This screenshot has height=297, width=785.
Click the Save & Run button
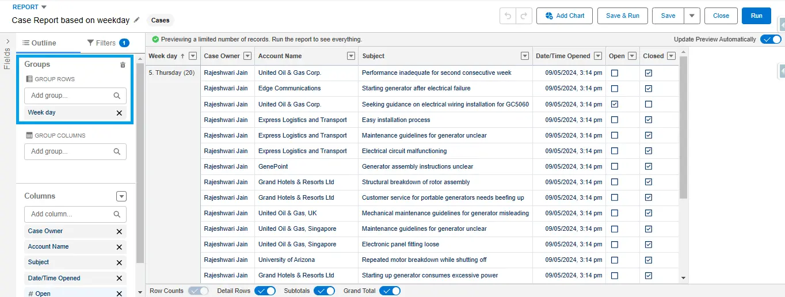(623, 16)
